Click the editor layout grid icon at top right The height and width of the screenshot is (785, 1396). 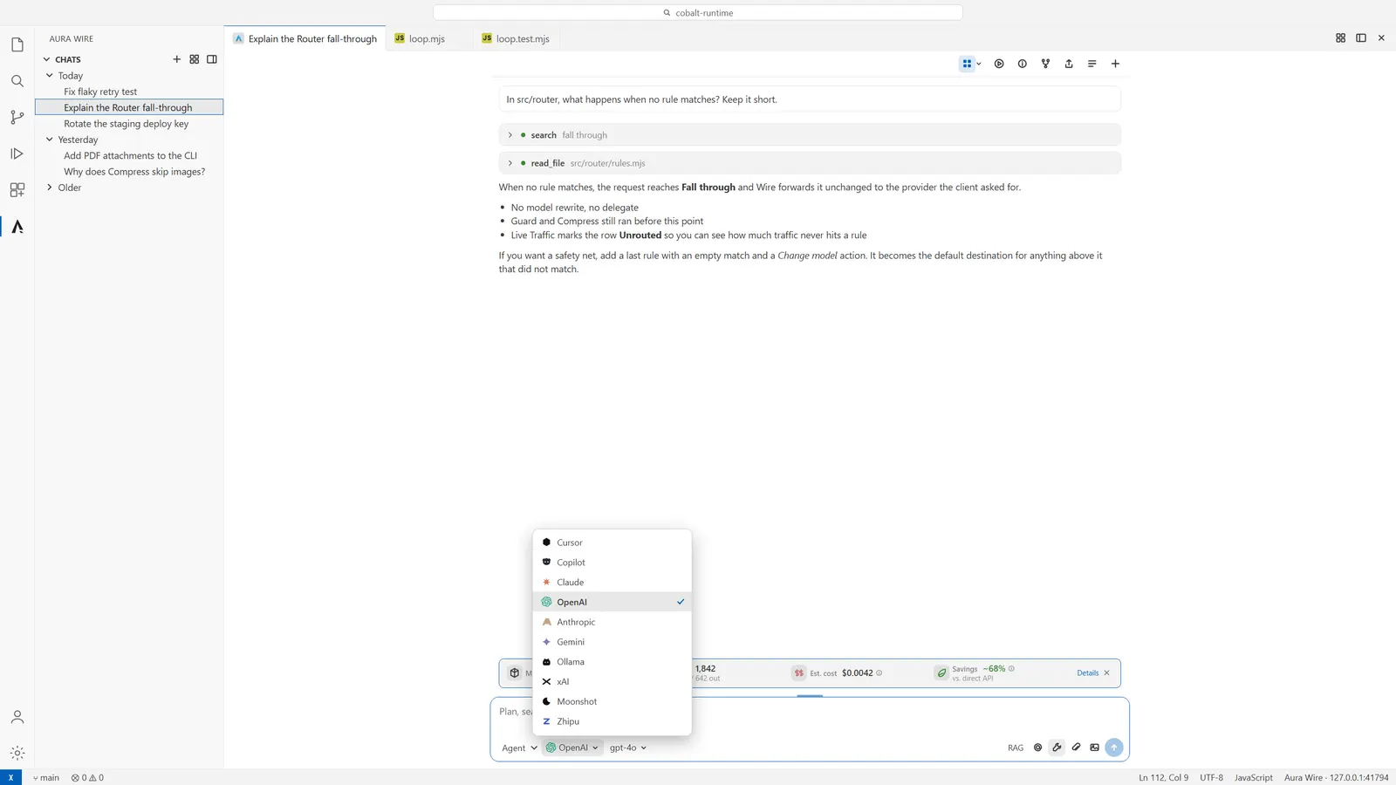tap(1340, 38)
